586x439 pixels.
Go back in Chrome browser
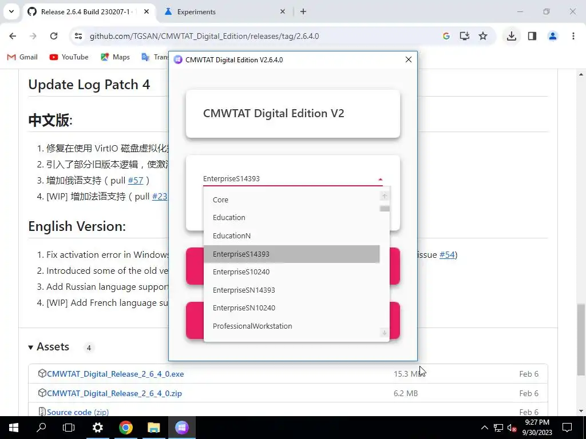13,36
